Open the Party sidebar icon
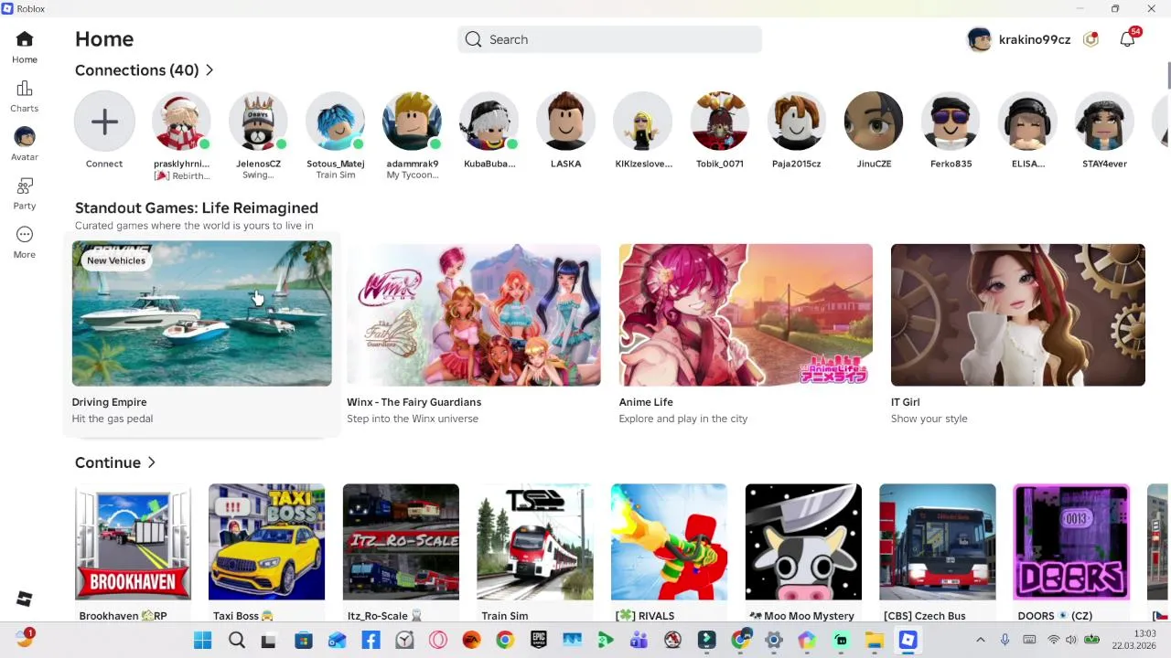Image resolution: width=1171 pixels, height=658 pixels. pos(25,186)
